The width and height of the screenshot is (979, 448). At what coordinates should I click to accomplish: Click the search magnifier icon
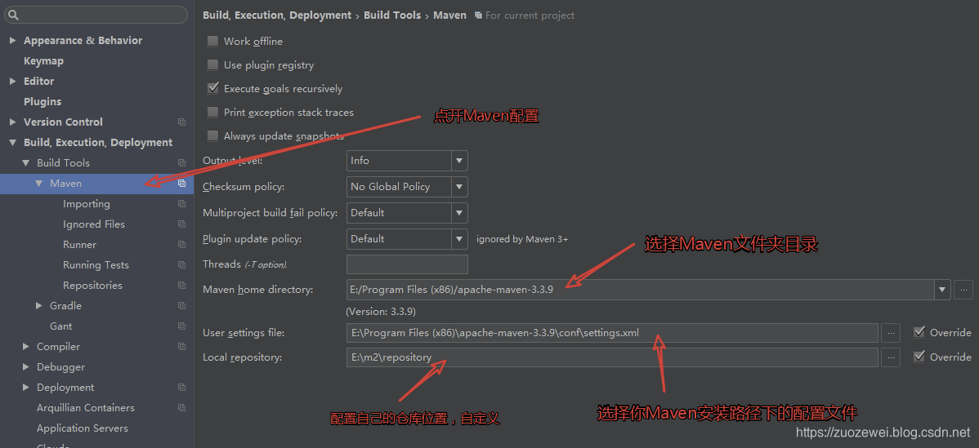click(14, 15)
